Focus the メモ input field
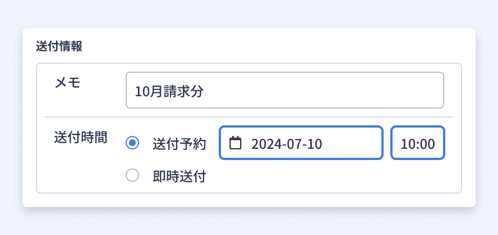498x235 pixels. pos(285,90)
